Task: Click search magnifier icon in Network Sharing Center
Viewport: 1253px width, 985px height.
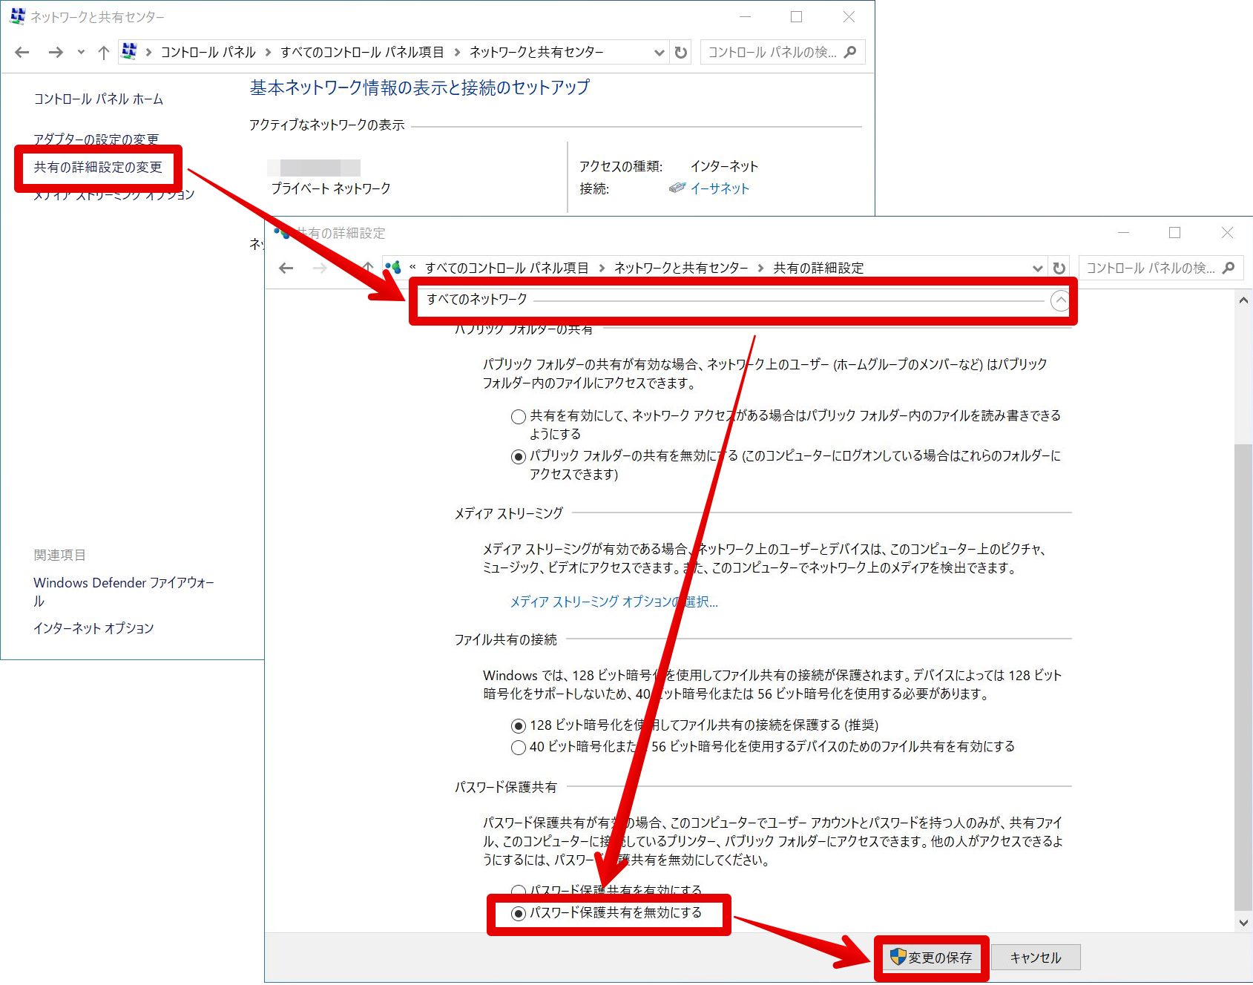Action: (850, 52)
